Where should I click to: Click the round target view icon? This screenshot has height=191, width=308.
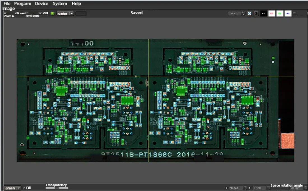tap(256, 13)
